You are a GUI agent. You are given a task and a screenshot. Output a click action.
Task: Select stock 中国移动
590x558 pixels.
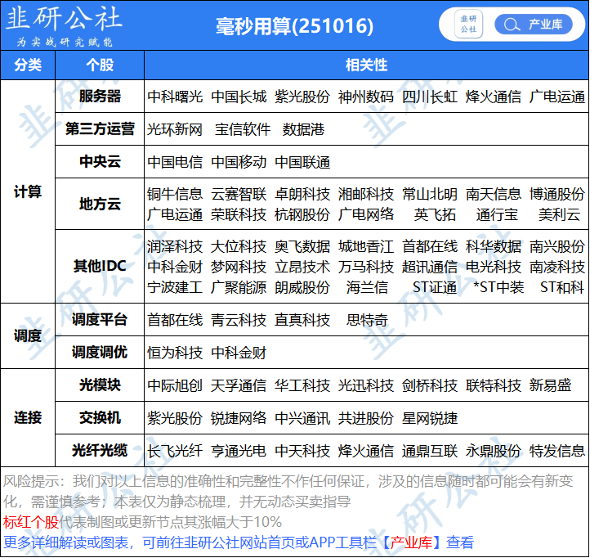239,162
